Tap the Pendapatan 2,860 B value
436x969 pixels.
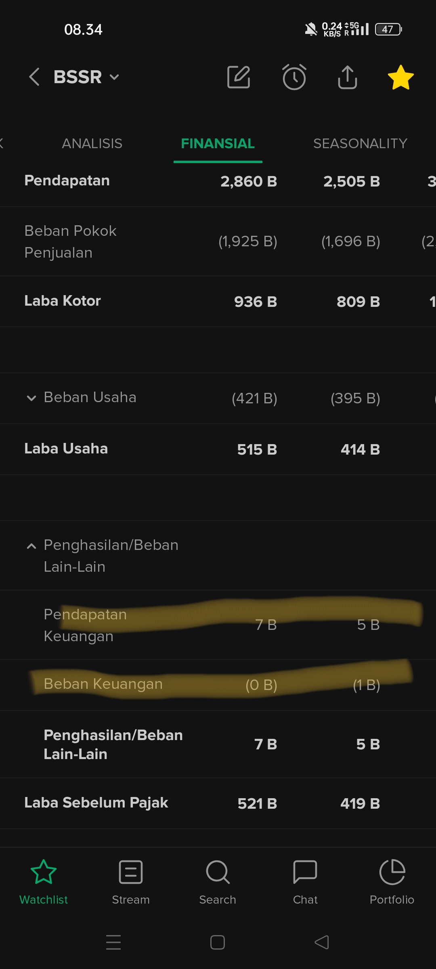click(x=249, y=181)
